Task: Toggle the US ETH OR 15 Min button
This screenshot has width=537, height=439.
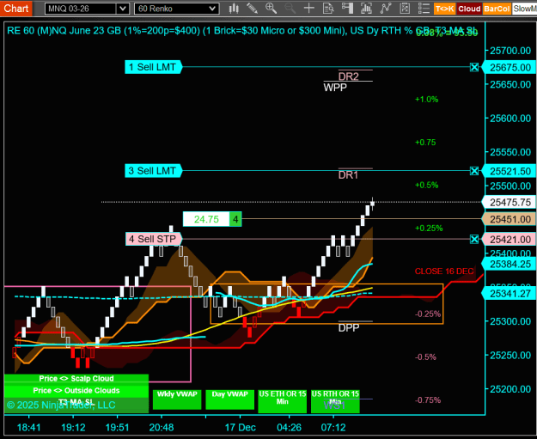Action: pos(282,401)
